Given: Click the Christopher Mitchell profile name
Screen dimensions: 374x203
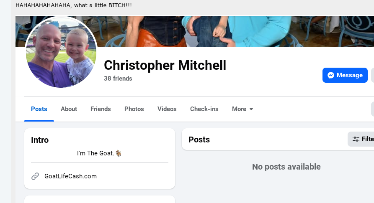Looking at the screenshot, I should click(165, 65).
